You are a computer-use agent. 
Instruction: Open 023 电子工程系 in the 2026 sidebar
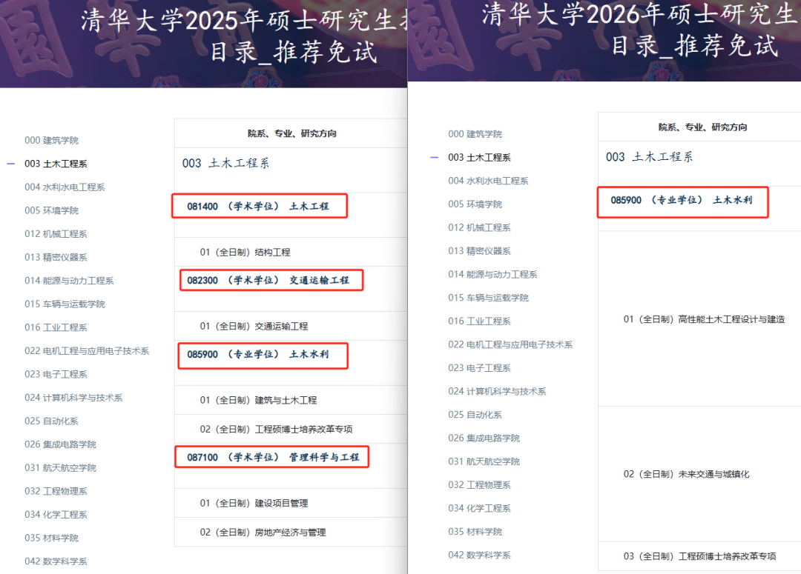point(479,368)
